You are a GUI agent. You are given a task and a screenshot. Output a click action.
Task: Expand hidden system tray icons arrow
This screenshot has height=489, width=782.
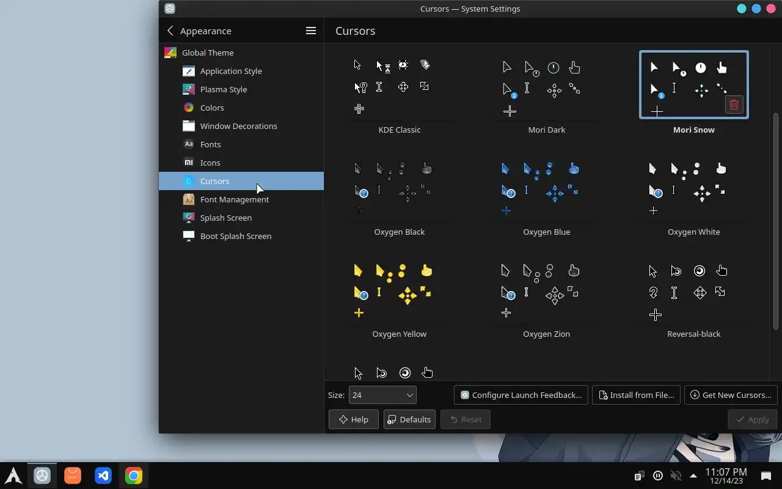pyautogui.click(x=693, y=476)
